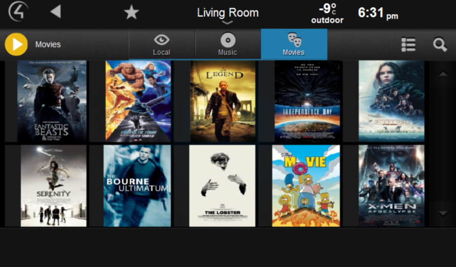
Task: Pick The Bourne Ultimatum poster
Action: [137, 186]
